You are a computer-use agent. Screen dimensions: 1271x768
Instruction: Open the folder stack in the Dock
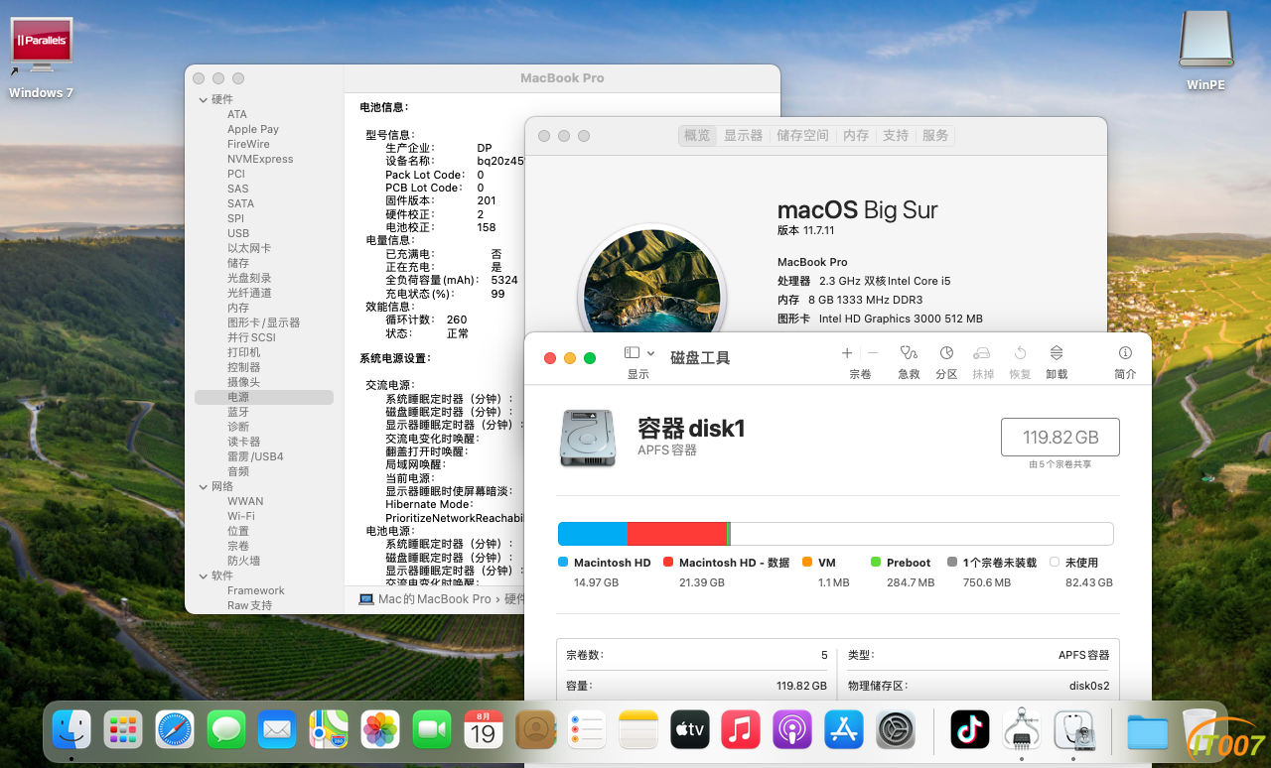click(1148, 732)
